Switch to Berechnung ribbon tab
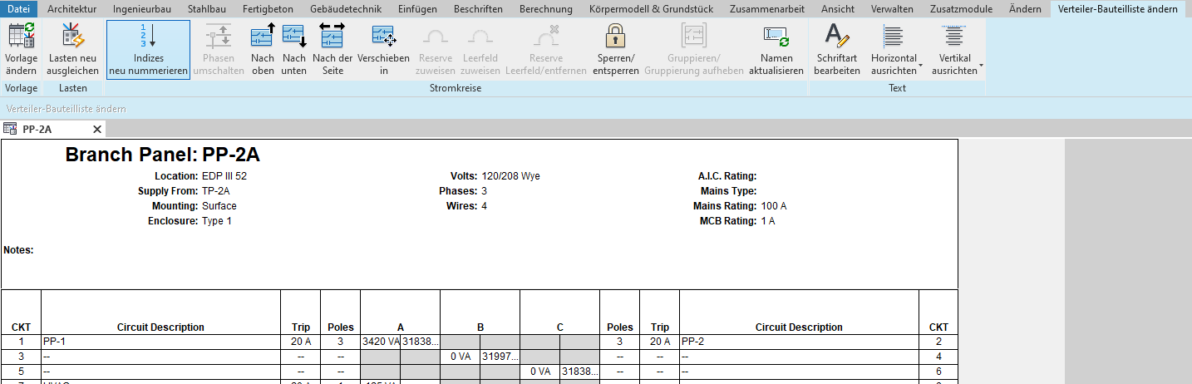 coord(545,9)
